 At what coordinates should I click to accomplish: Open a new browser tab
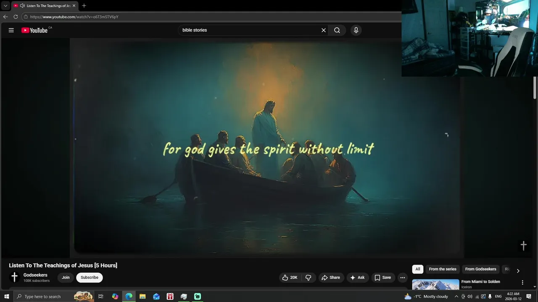coord(84,6)
